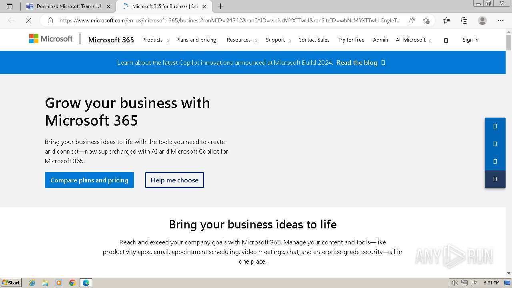Expand the All Microsoft dropdown
The image size is (512, 288).
coord(414,40)
